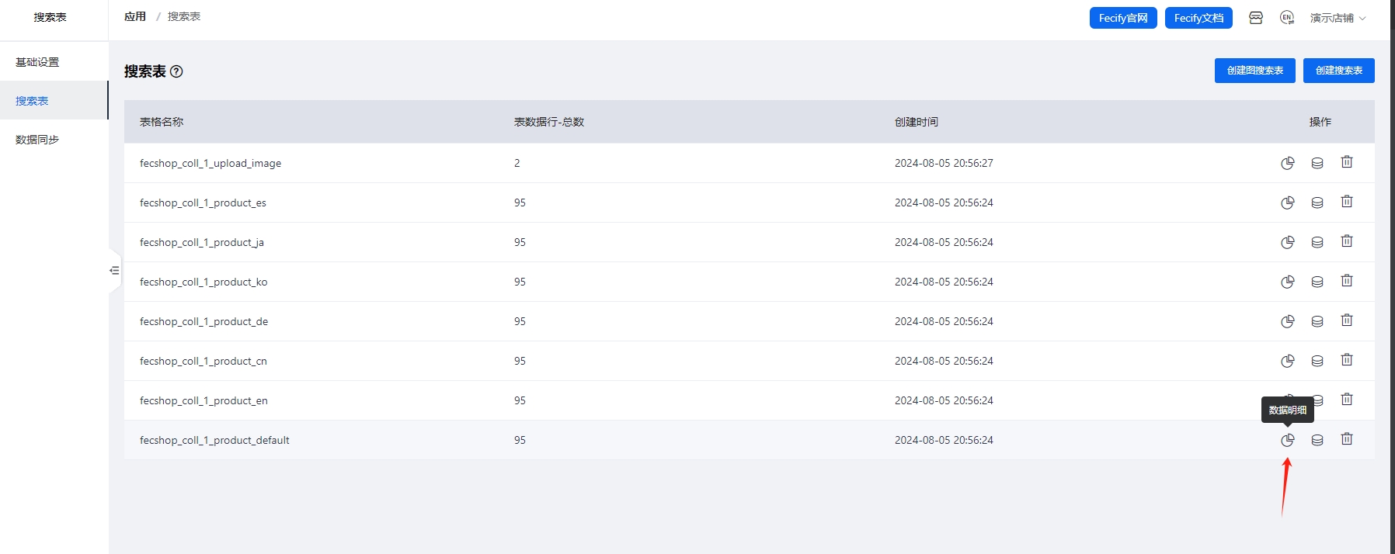Image resolution: width=1395 pixels, height=554 pixels.
Task: Collapse the sidebar with the fold handle
Action: pos(115,270)
